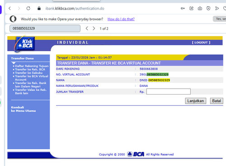Click the edit page icon in address bar
The height and width of the screenshot is (166, 226).
coord(191,8)
